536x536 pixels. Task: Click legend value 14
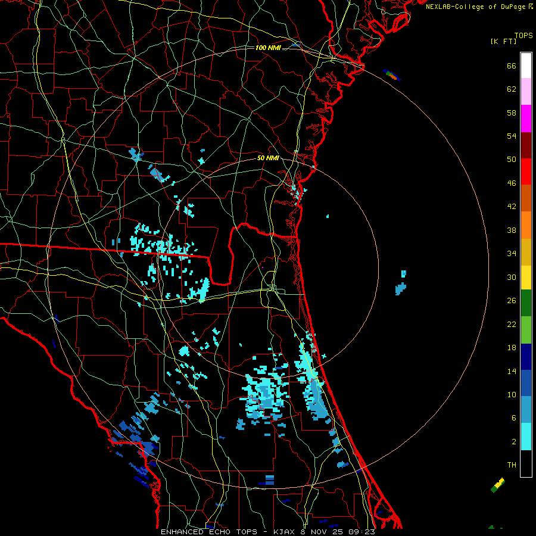[x=512, y=372]
